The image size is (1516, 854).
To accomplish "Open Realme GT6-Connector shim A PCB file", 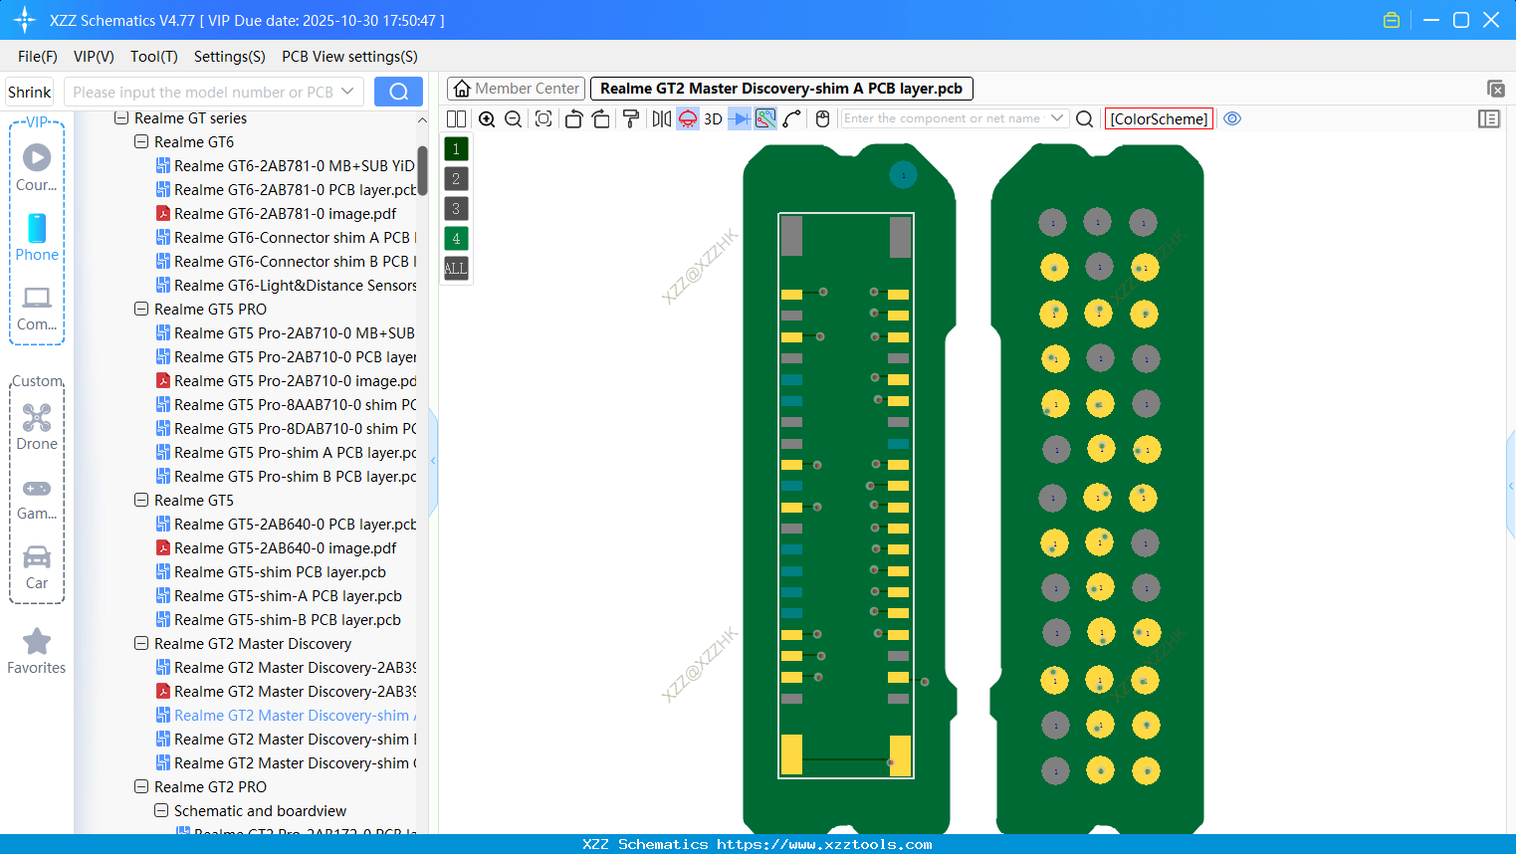I will pyautogui.click(x=286, y=238).
